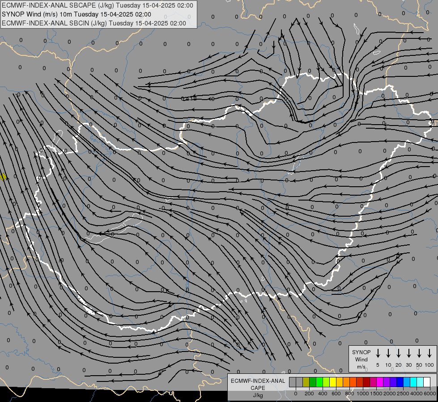This screenshot has width=438, height=402.
Task: Pick the lime yellow-green CAPE legend swatch
Action: (326, 382)
